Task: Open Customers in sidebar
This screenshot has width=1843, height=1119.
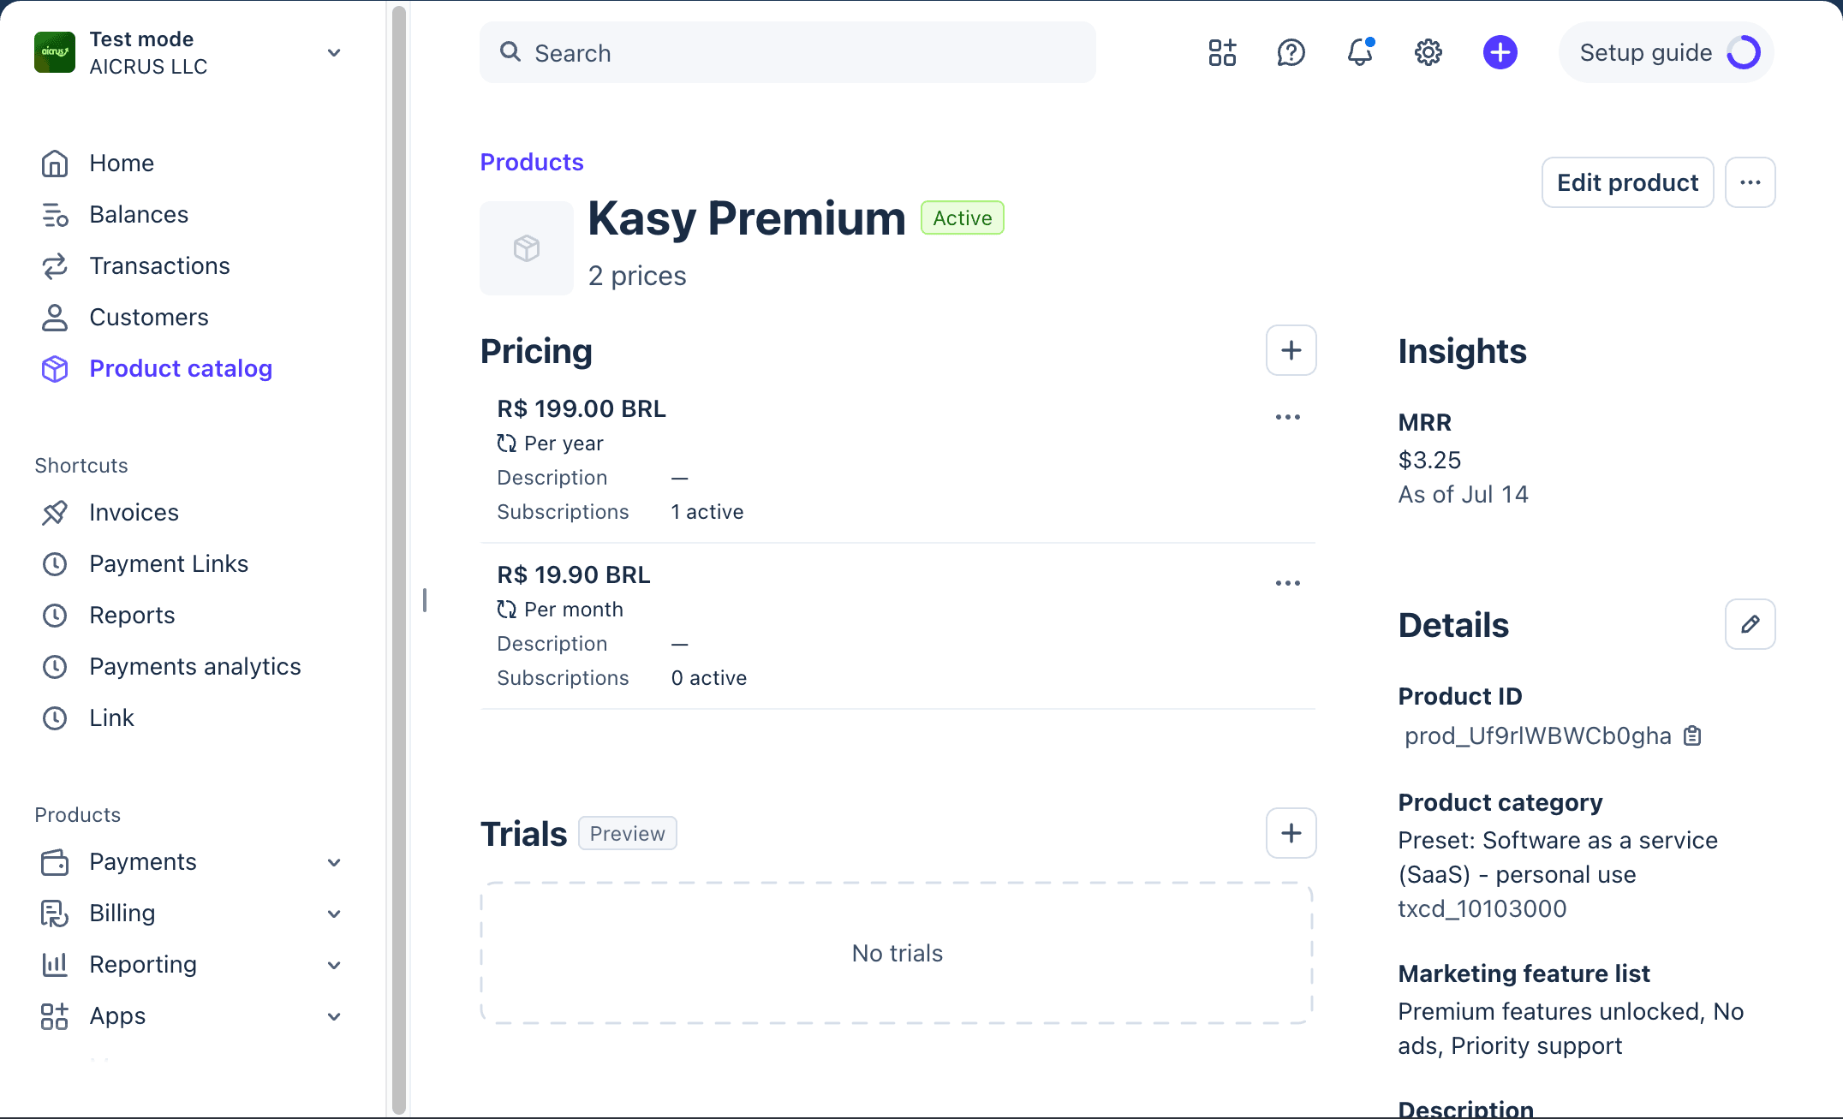Action: (149, 317)
